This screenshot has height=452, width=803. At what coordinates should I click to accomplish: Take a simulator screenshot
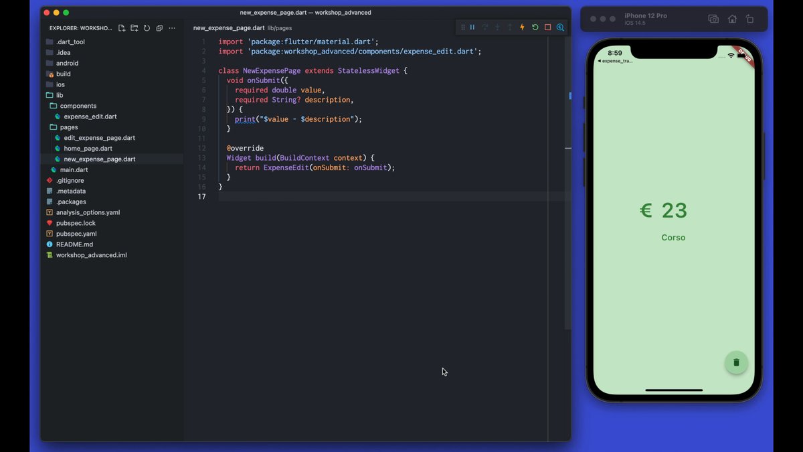(713, 19)
